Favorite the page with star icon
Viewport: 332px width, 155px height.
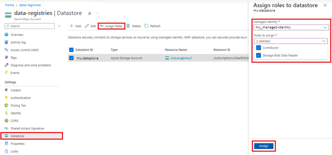pos(90,13)
